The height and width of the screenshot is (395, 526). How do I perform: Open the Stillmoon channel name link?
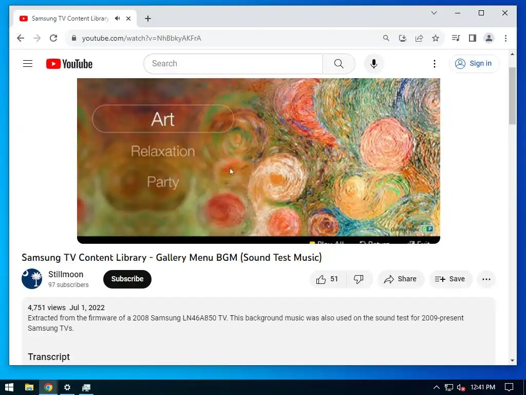tap(66, 275)
